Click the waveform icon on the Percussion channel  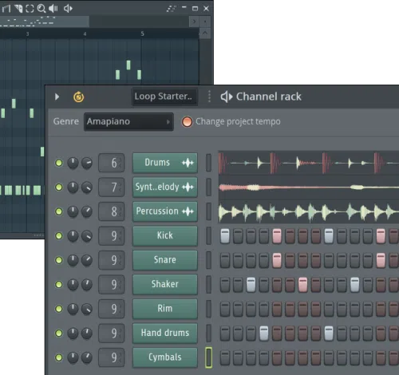(188, 211)
